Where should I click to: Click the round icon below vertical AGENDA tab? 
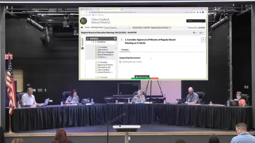[82, 48]
